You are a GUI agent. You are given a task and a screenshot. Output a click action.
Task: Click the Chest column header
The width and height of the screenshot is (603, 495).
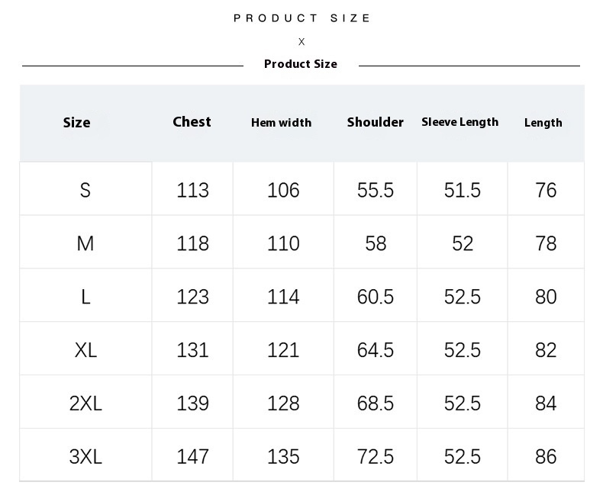click(x=192, y=122)
